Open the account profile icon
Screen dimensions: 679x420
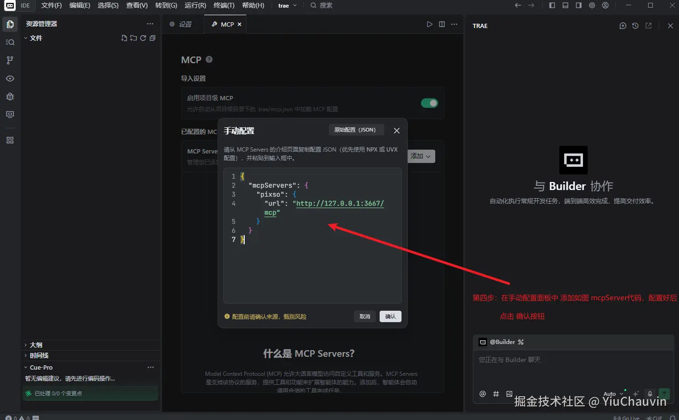click(605, 5)
